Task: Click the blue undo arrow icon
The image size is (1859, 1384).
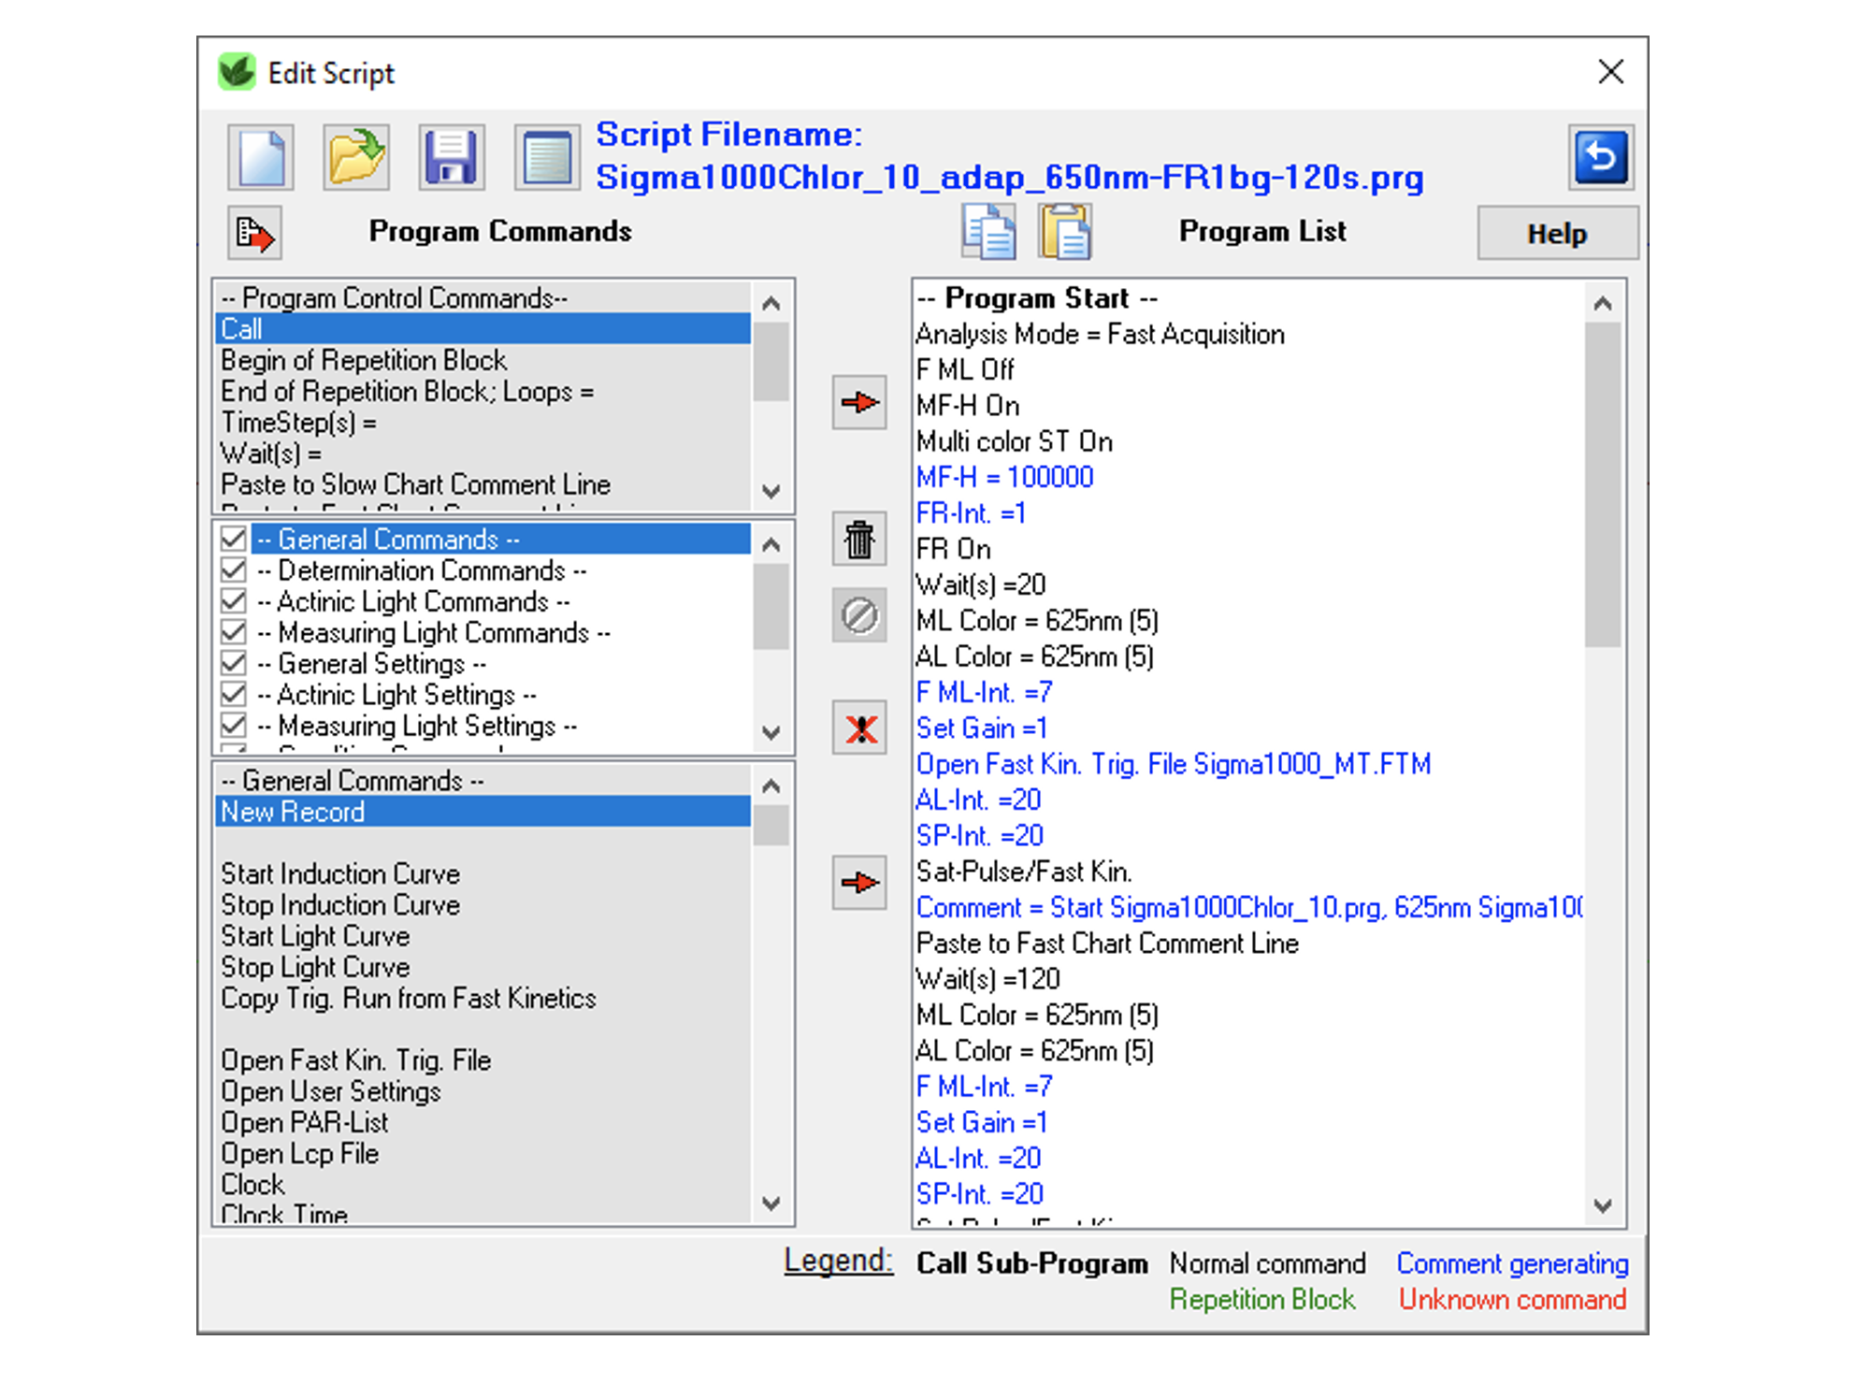Action: [1600, 156]
